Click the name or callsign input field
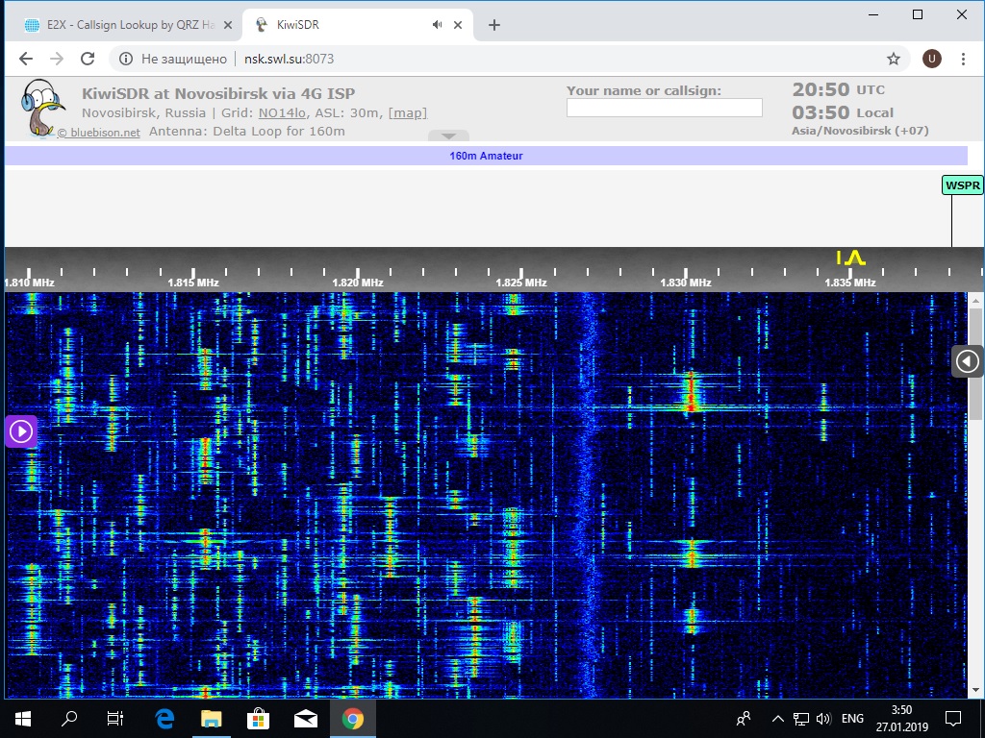 pos(664,108)
